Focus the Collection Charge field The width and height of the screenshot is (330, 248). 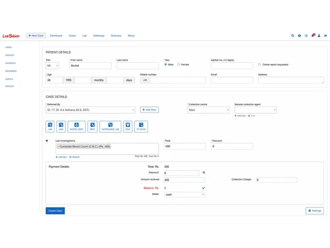pos(277,180)
